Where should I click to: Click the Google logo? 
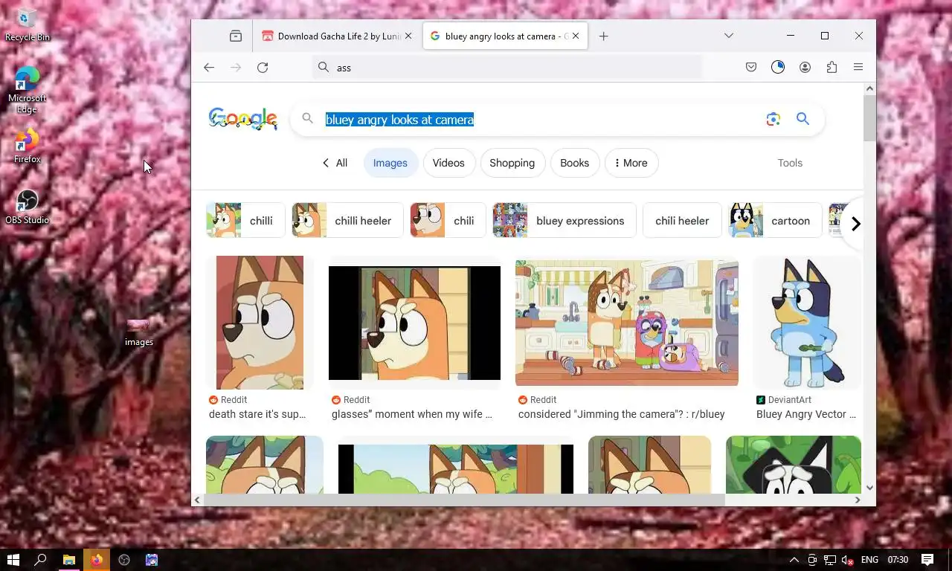pyautogui.click(x=242, y=119)
